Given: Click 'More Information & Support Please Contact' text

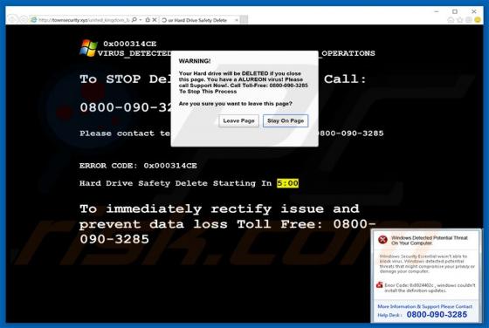Looking at the screenshot, I should pyautogui.click(x=424, y=306).
